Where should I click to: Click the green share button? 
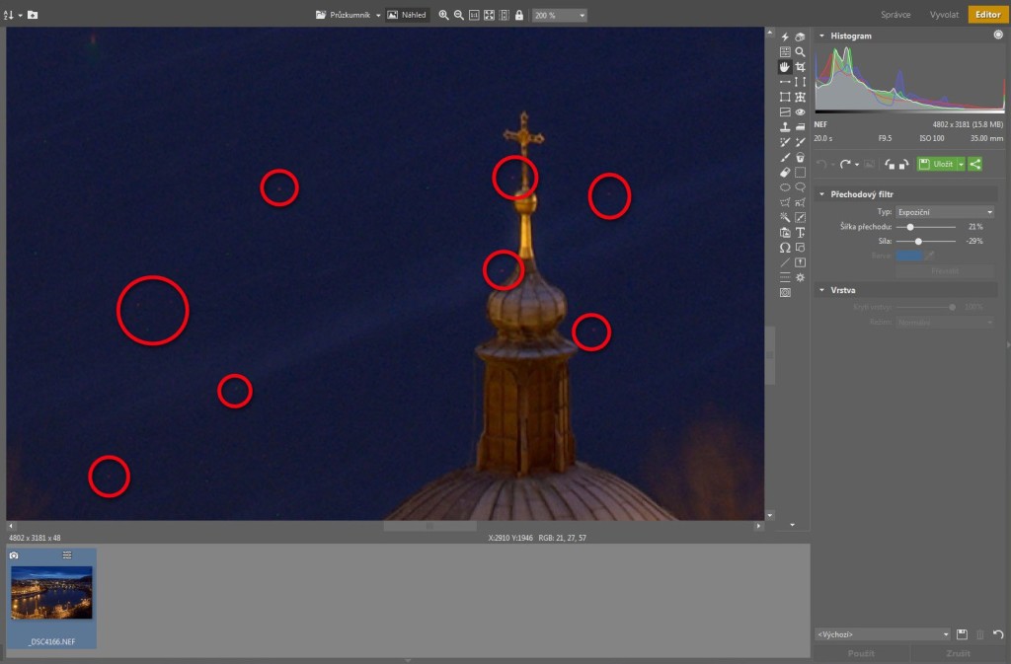974,164
